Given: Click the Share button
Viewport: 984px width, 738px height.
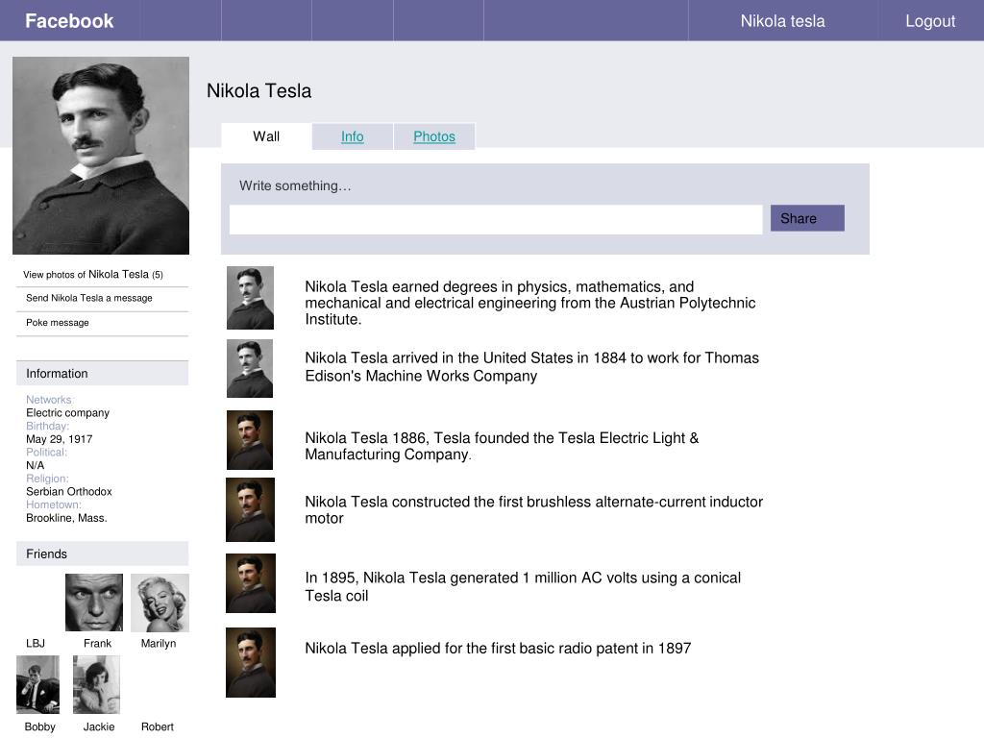Looking at the screenshot, I should tap(807, 218).
